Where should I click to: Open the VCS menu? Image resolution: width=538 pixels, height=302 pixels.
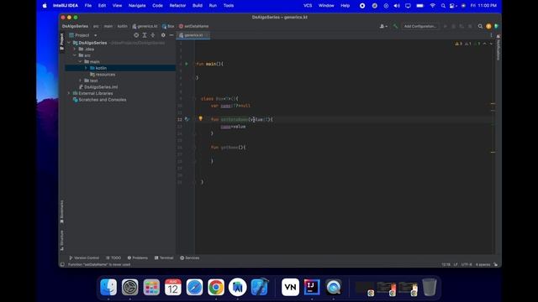pos(308,6)
